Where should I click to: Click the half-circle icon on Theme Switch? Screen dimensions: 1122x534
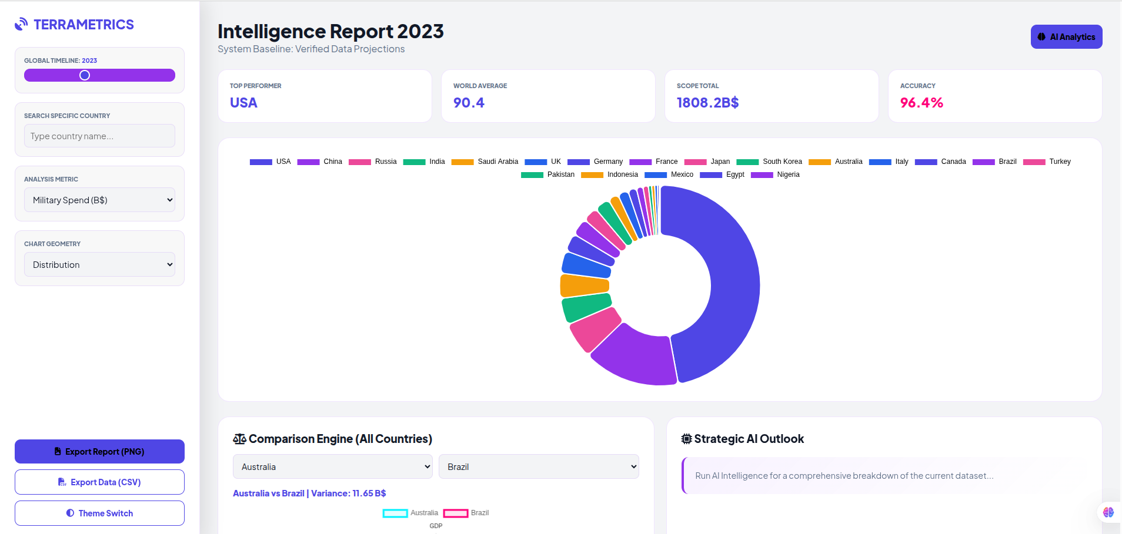click(x=71, y=513)
